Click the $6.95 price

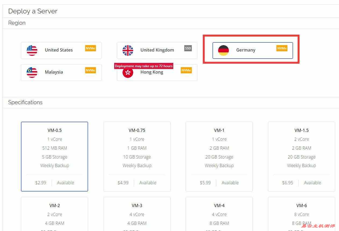pos(288,183)
